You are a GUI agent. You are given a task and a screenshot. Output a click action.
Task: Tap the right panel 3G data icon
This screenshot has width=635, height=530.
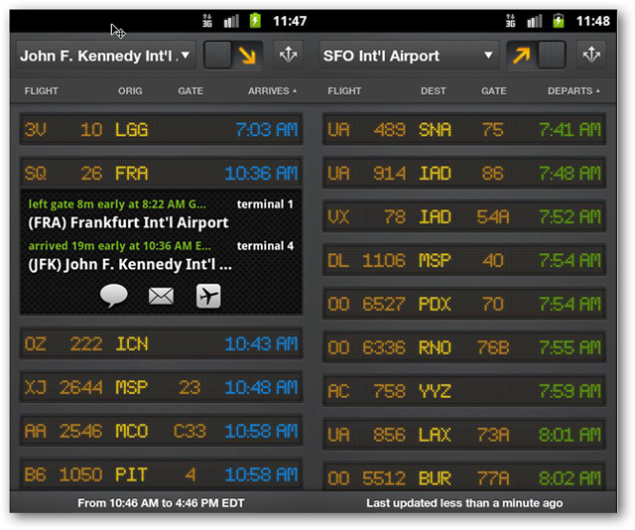511,20
